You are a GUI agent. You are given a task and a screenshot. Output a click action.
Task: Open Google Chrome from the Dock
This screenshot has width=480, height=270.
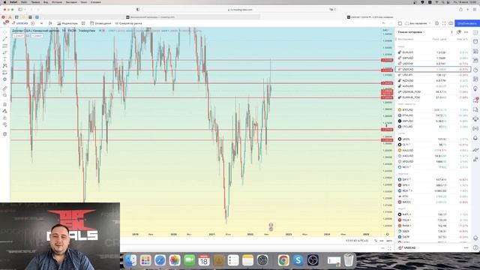click(x=283, y=260)
